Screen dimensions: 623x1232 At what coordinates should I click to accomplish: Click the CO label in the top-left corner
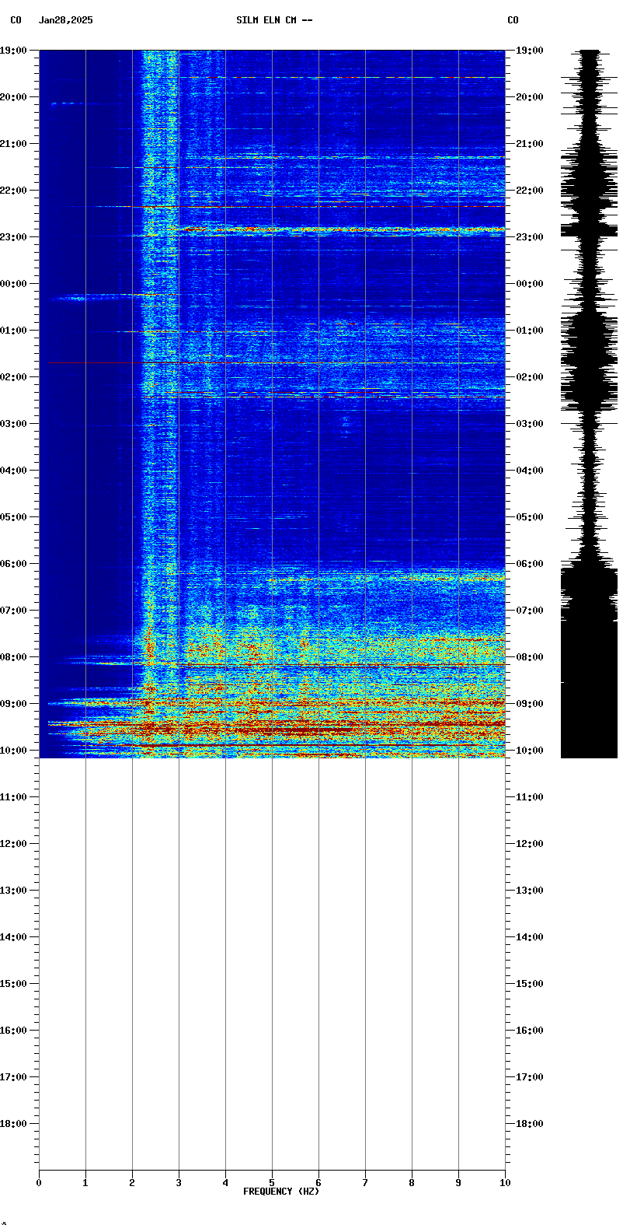pos(16,20)
